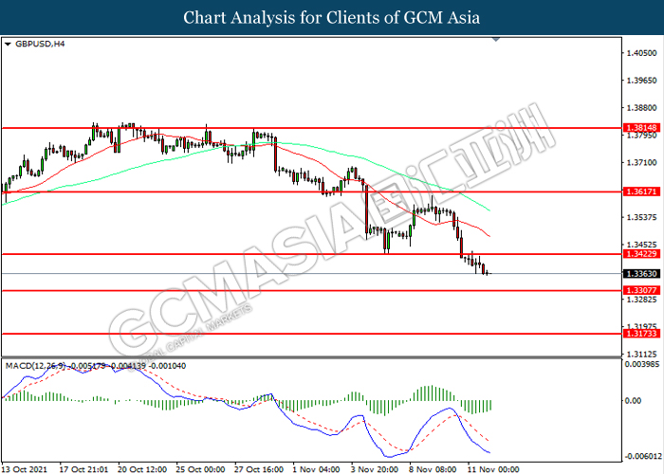The width and height of the screenshot is (664, 474).
Task: Select the 1.33077 support level label
Action: 641,290
